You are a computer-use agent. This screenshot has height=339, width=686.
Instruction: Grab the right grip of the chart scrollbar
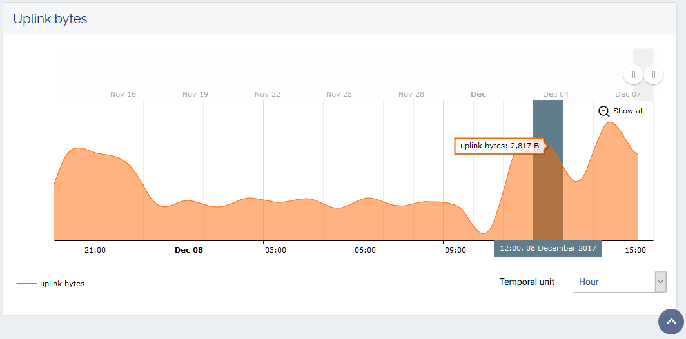click(653, 75)
